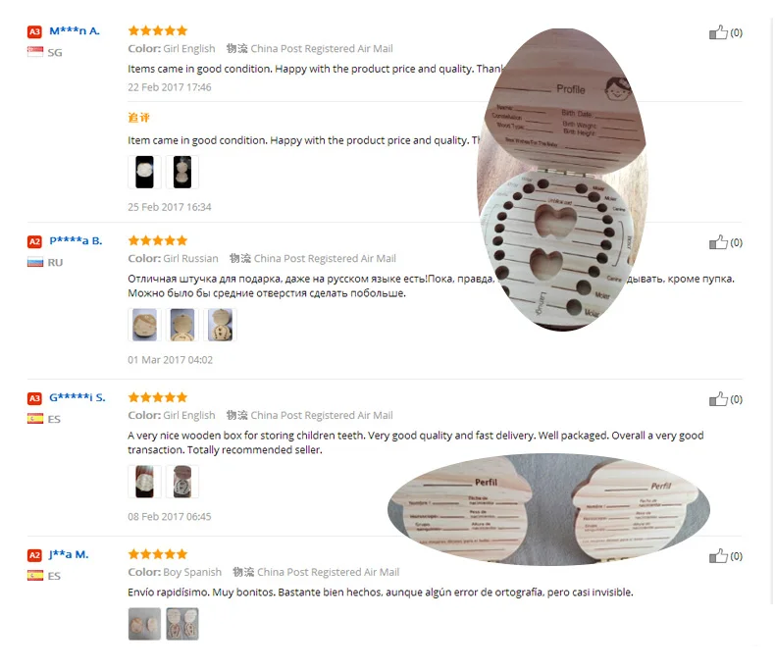Open reviewer P****a B.'s profile link
The width and height of the screenshot is (775, 671).
point(76,240)
